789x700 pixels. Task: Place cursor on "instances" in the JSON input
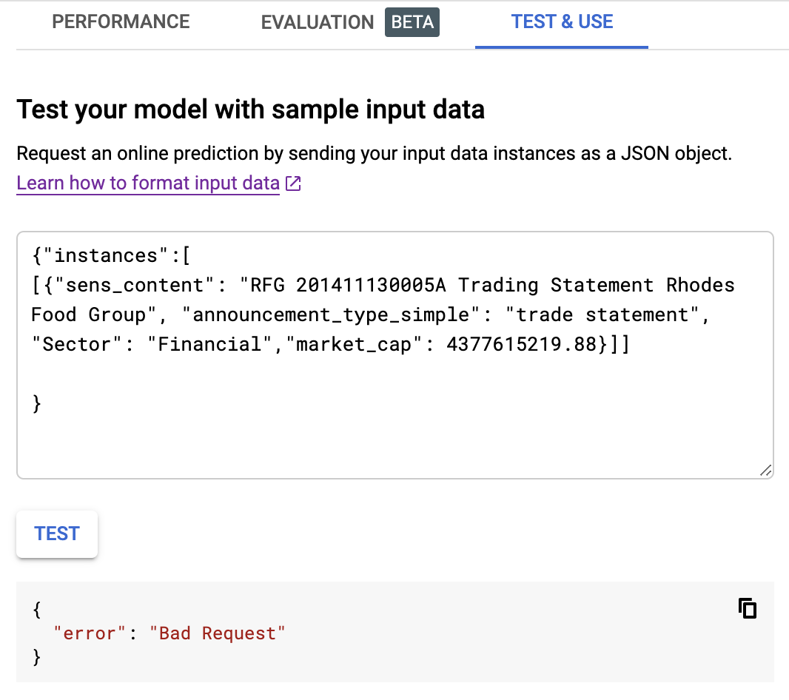coord(106,256)
